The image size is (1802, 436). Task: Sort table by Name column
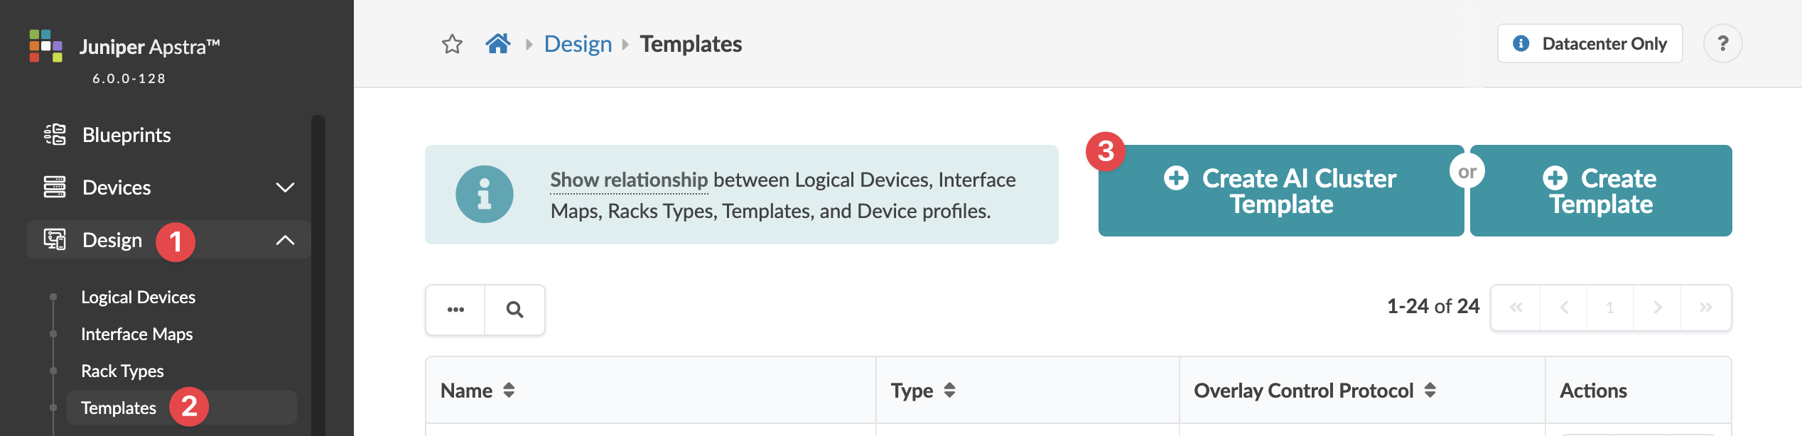point(509,390)
